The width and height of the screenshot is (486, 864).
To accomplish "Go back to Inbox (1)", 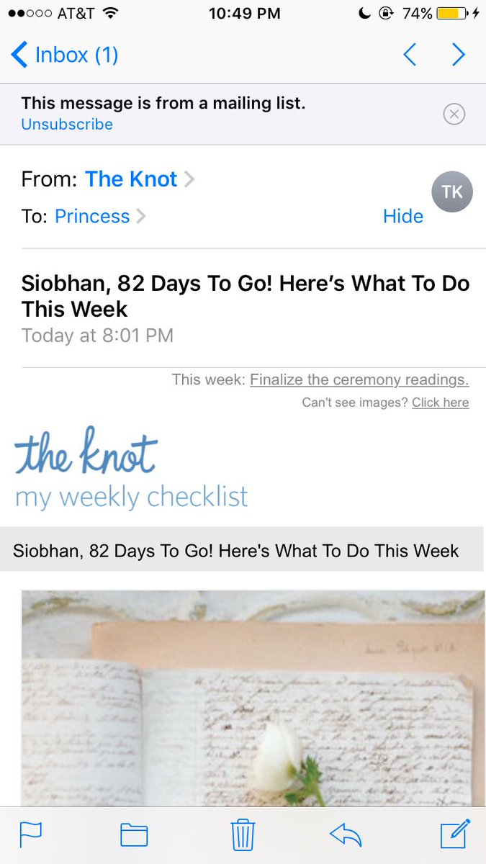I will 65,55.
